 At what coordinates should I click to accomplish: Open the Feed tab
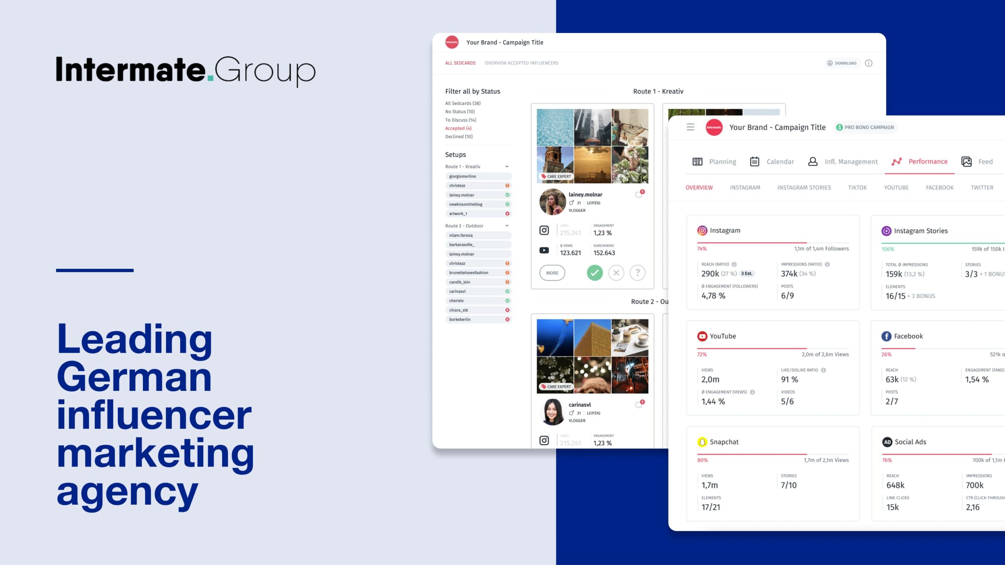point(977,162)
